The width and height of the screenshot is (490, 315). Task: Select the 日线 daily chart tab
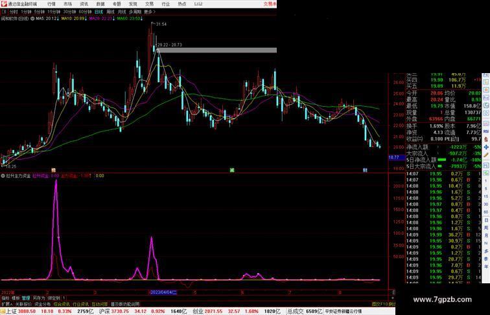tap(99, 12)
